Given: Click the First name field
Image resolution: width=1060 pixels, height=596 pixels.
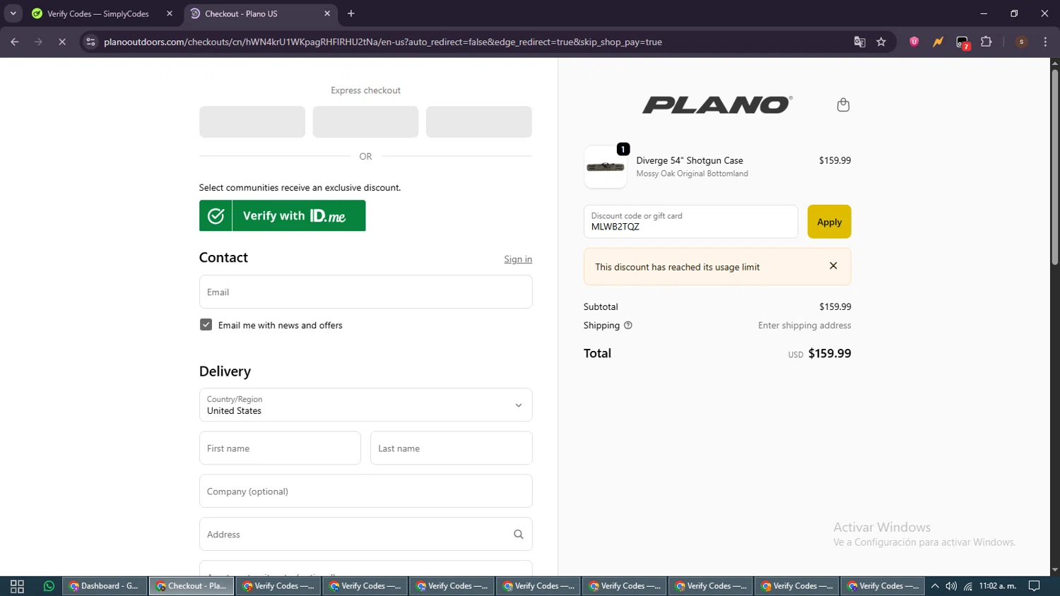Looking at the screenshot, I should pyautogui.click(x=280, y=448).
